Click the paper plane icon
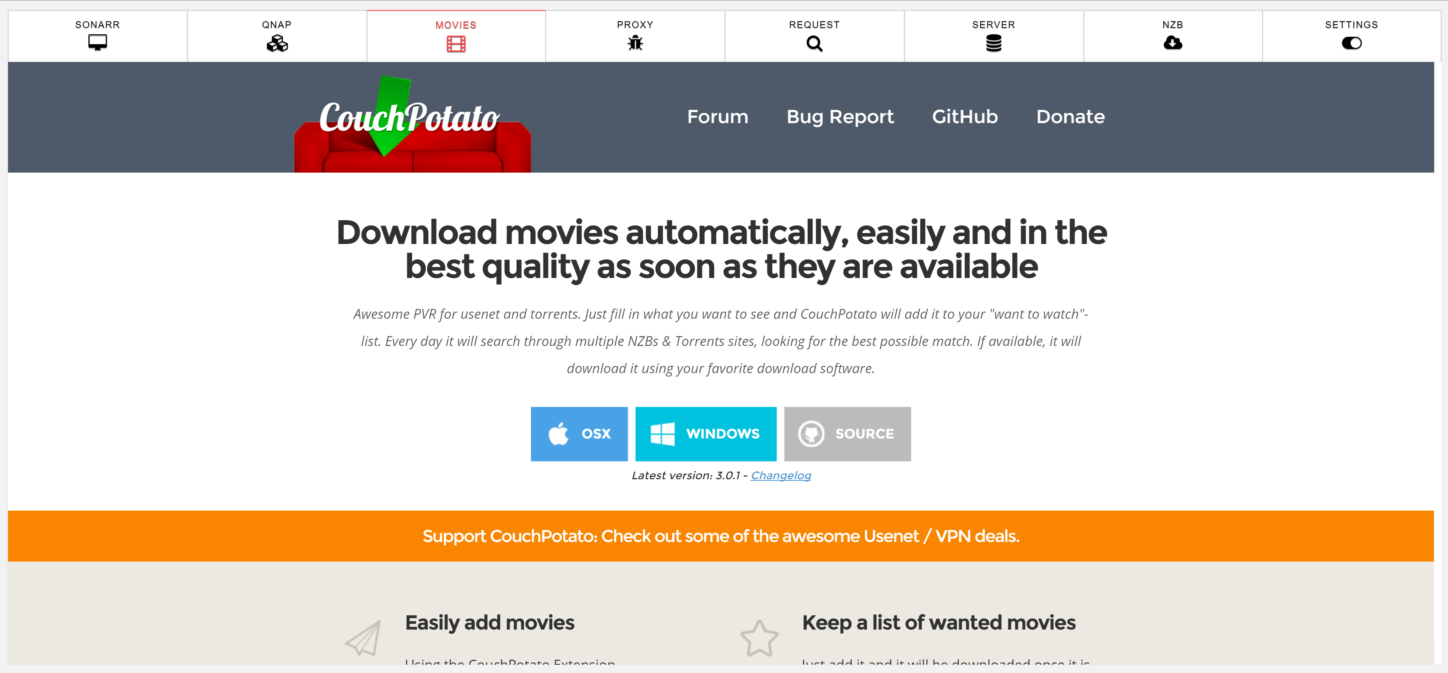Screen dimensions: 1448x673 coord(363,637)
